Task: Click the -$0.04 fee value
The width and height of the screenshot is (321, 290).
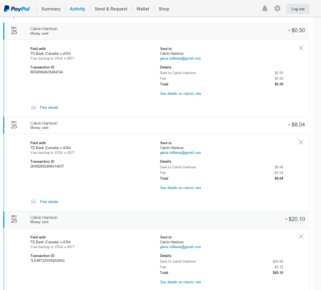Action: click(278, 173)
